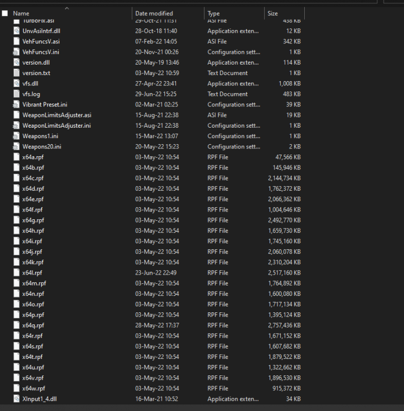This screenshot has width=404, height=411.
Task: Select the x64g.rpf file icon
Action: [x=16, y=220]
